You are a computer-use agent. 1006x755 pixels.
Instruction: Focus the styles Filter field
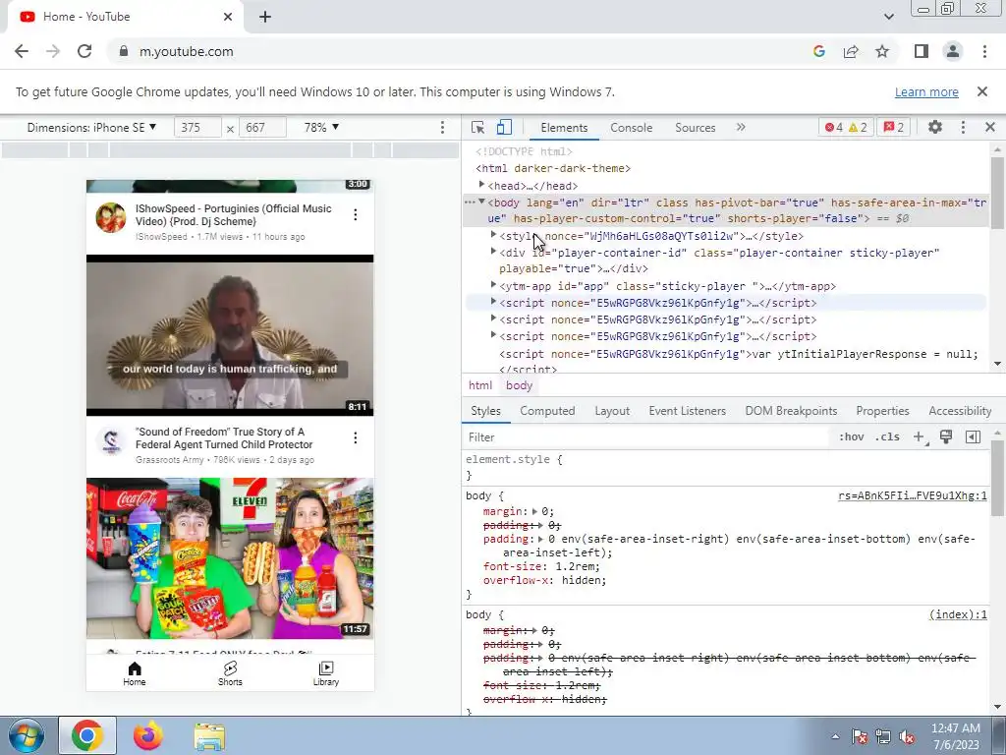644,437
